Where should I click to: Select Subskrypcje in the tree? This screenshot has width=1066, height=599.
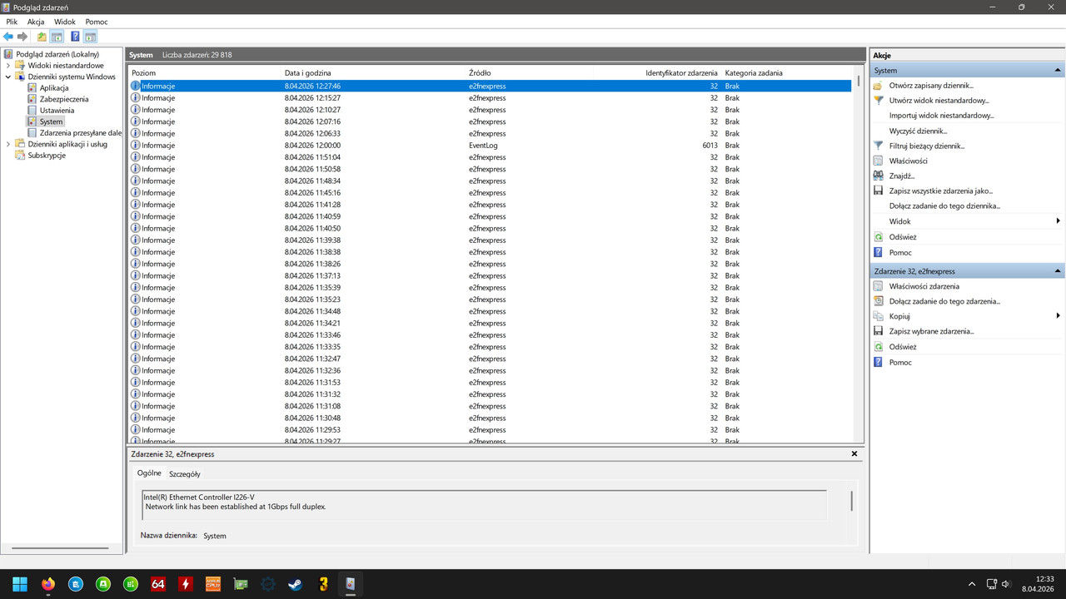47,156
